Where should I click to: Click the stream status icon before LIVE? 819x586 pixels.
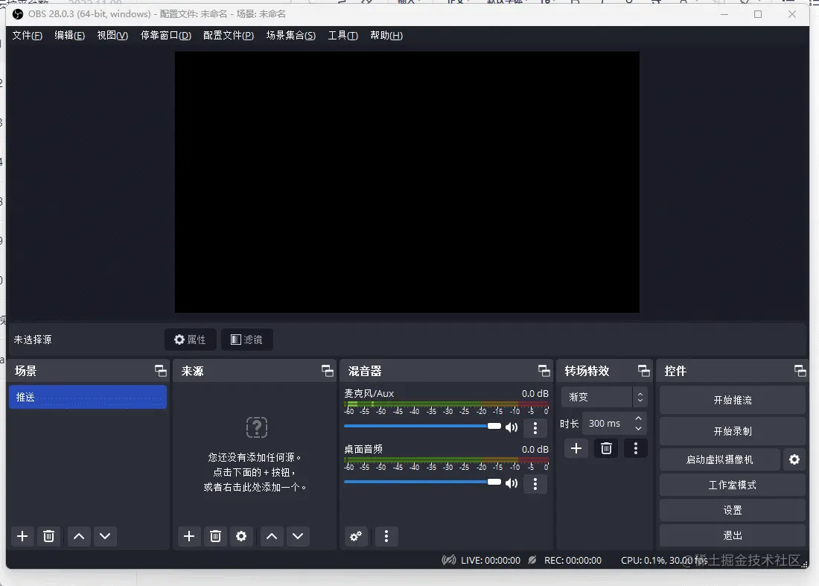(449, 561)
